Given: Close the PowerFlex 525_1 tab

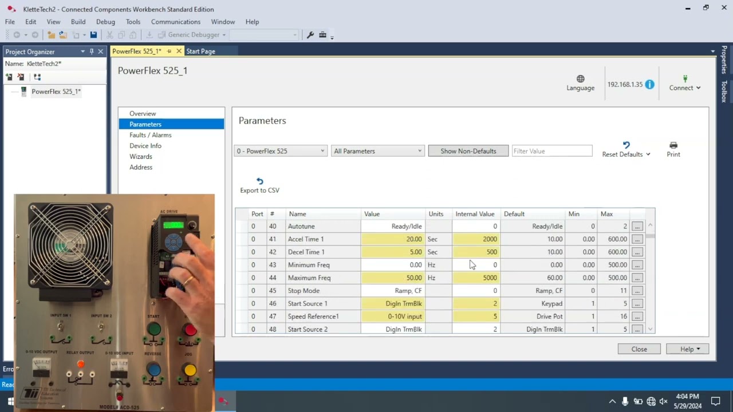Looking at the screenshot, I should point(179,51).
